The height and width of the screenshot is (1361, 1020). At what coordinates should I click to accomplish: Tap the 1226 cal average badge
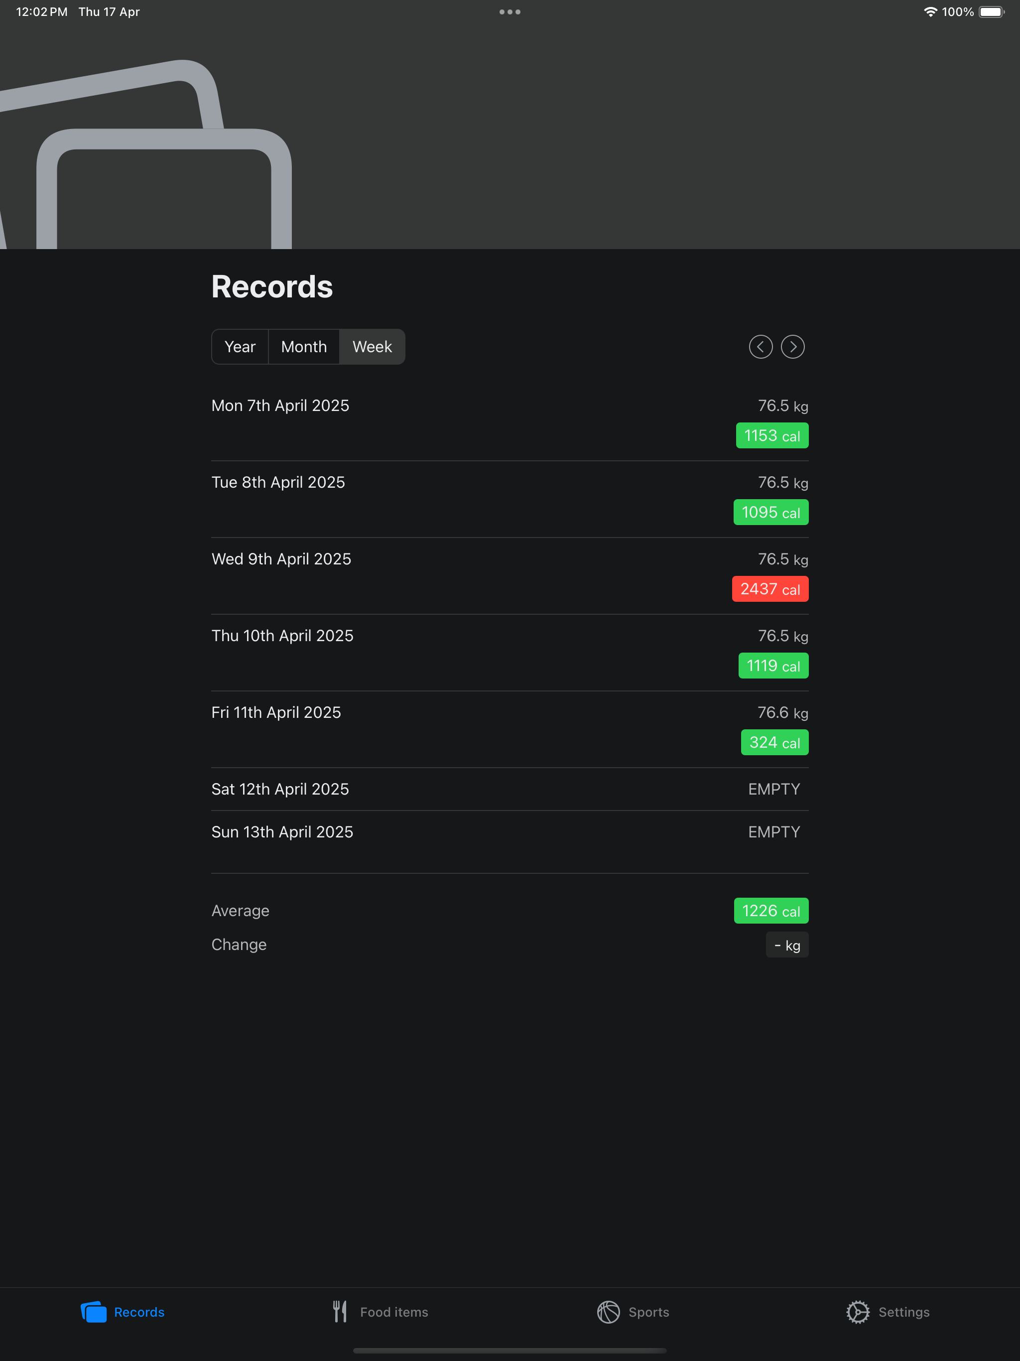pyautogui.click(x=771, y=911)
